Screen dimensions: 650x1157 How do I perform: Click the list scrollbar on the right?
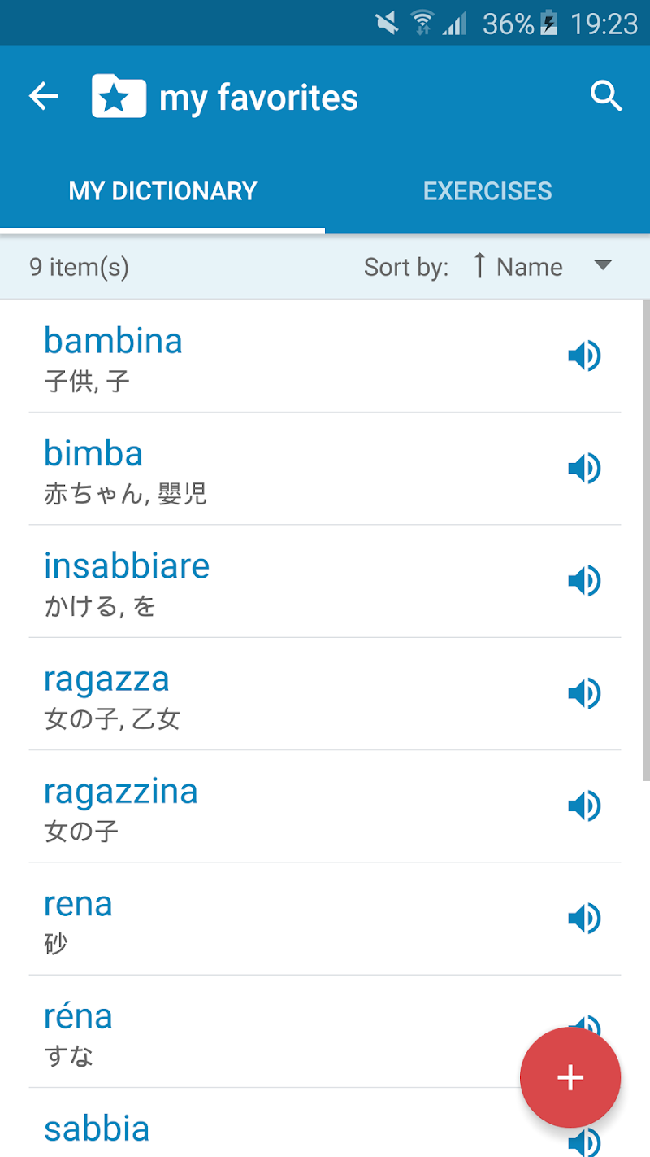[645, 537]
